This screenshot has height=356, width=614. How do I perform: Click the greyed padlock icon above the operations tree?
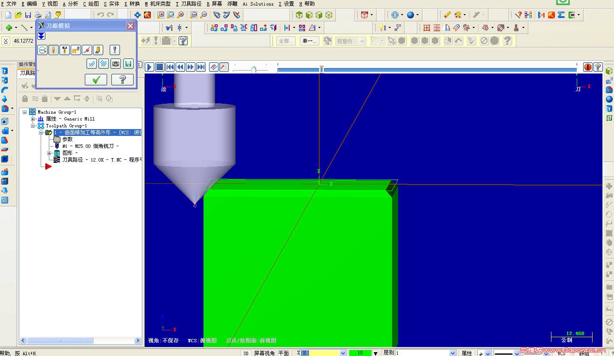click(25, 99)
